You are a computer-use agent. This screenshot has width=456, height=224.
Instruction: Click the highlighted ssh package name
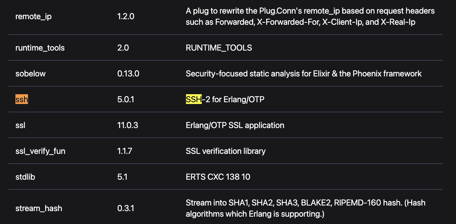[x=22, y=99]
